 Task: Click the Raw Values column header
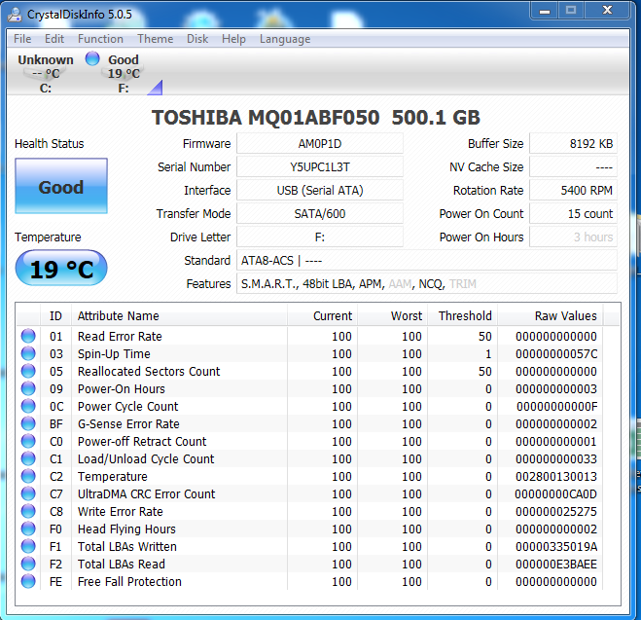coord(550,315)
